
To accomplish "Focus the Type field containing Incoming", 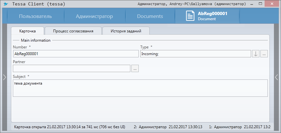I will pos(195,54).
